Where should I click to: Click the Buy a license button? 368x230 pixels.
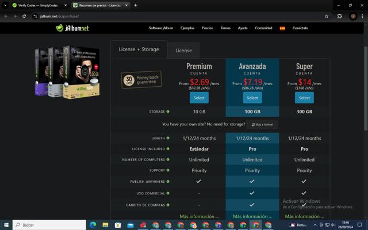[262, 125]
